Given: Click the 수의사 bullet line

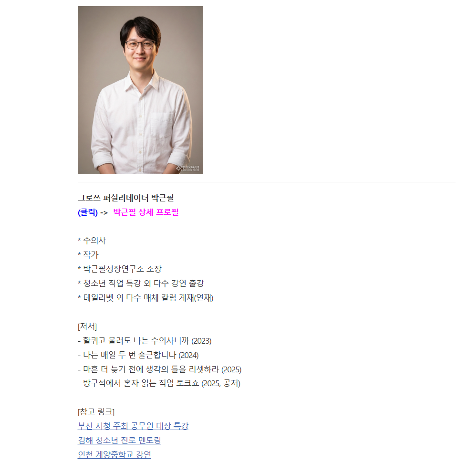Looking at the screenshot, I should [x=92, y=241].
